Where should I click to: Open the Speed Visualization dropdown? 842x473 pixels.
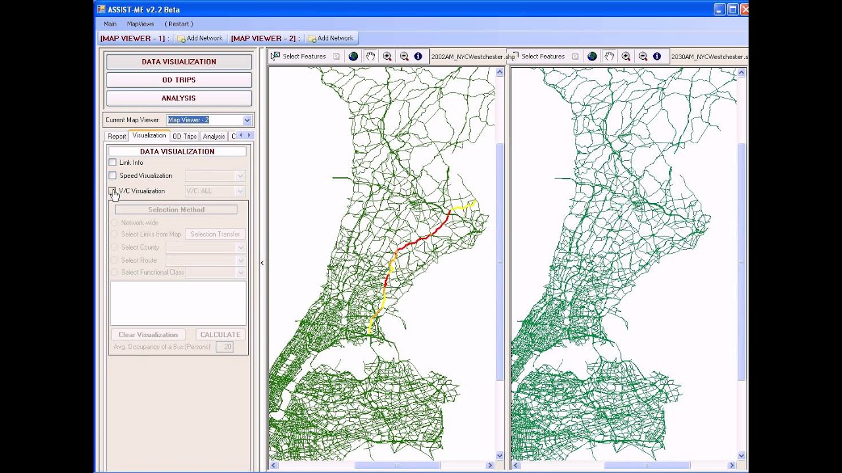point(240,176)
